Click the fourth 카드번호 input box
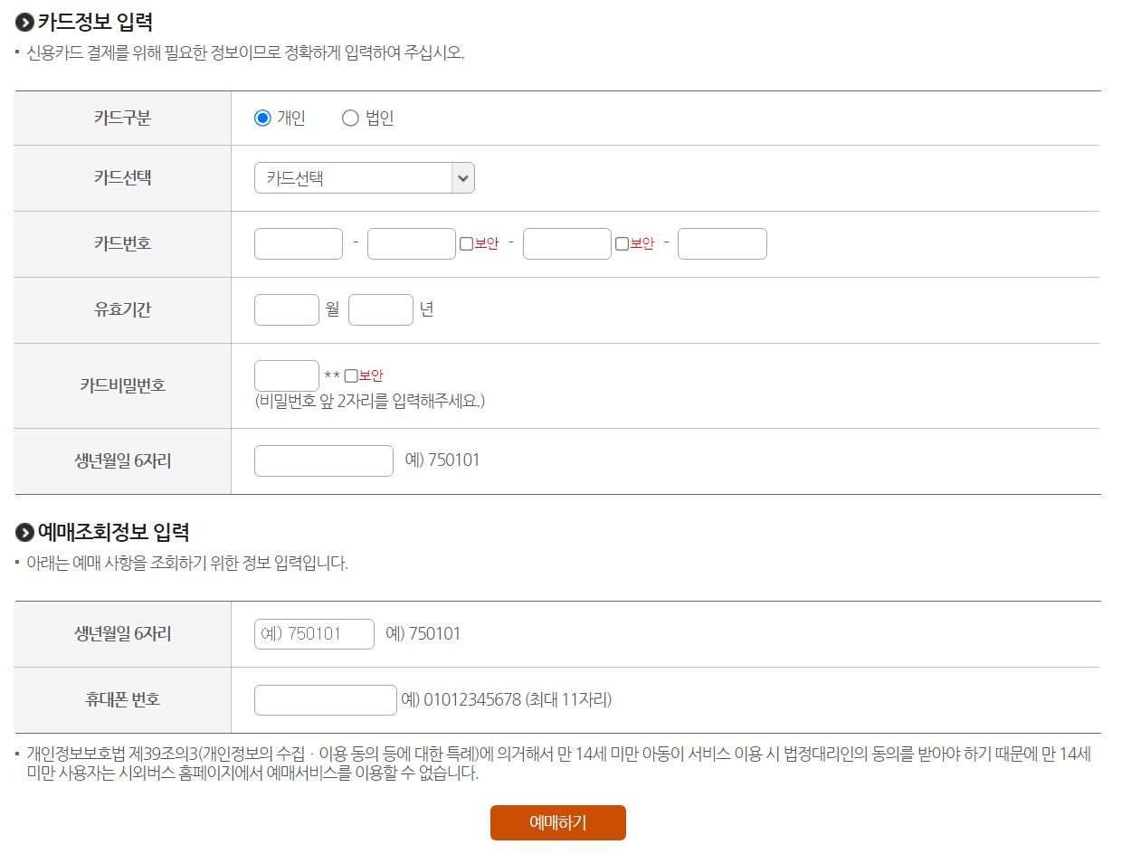Image resolution: width=1131 pixels, height=854 pixels. [722, 243]
